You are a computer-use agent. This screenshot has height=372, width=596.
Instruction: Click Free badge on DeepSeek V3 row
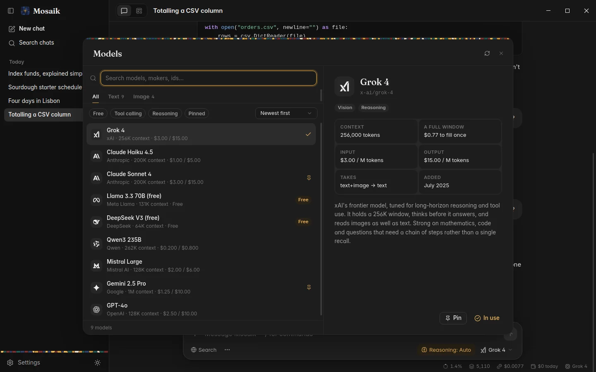tap(303, 222)
